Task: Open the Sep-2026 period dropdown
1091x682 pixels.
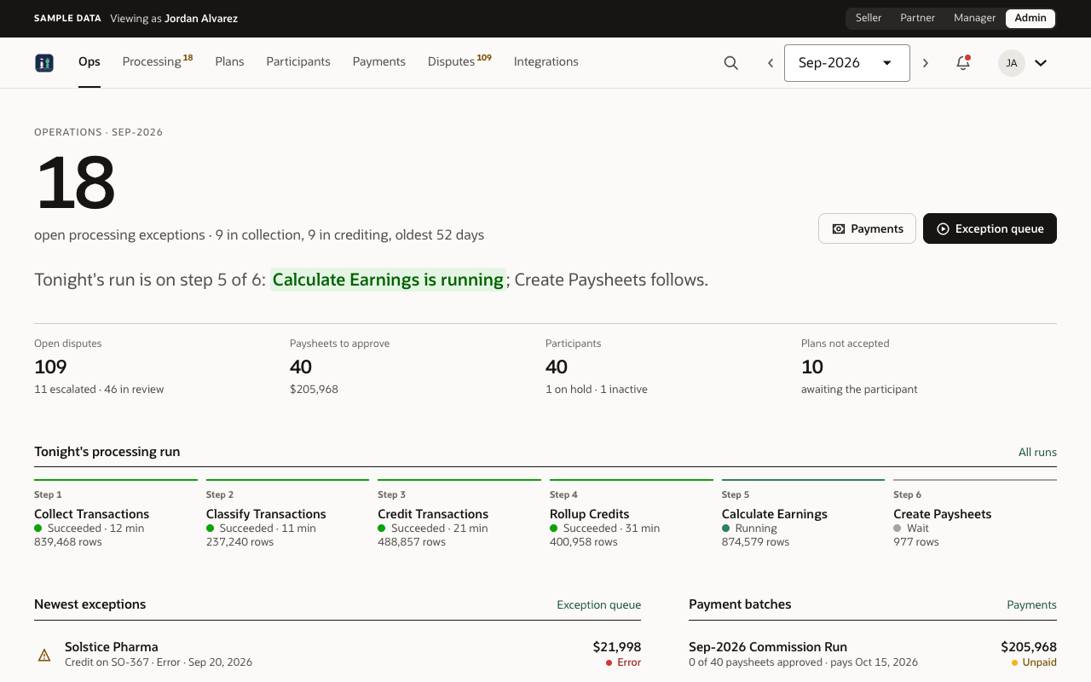Action: click(x=847, y=62)
